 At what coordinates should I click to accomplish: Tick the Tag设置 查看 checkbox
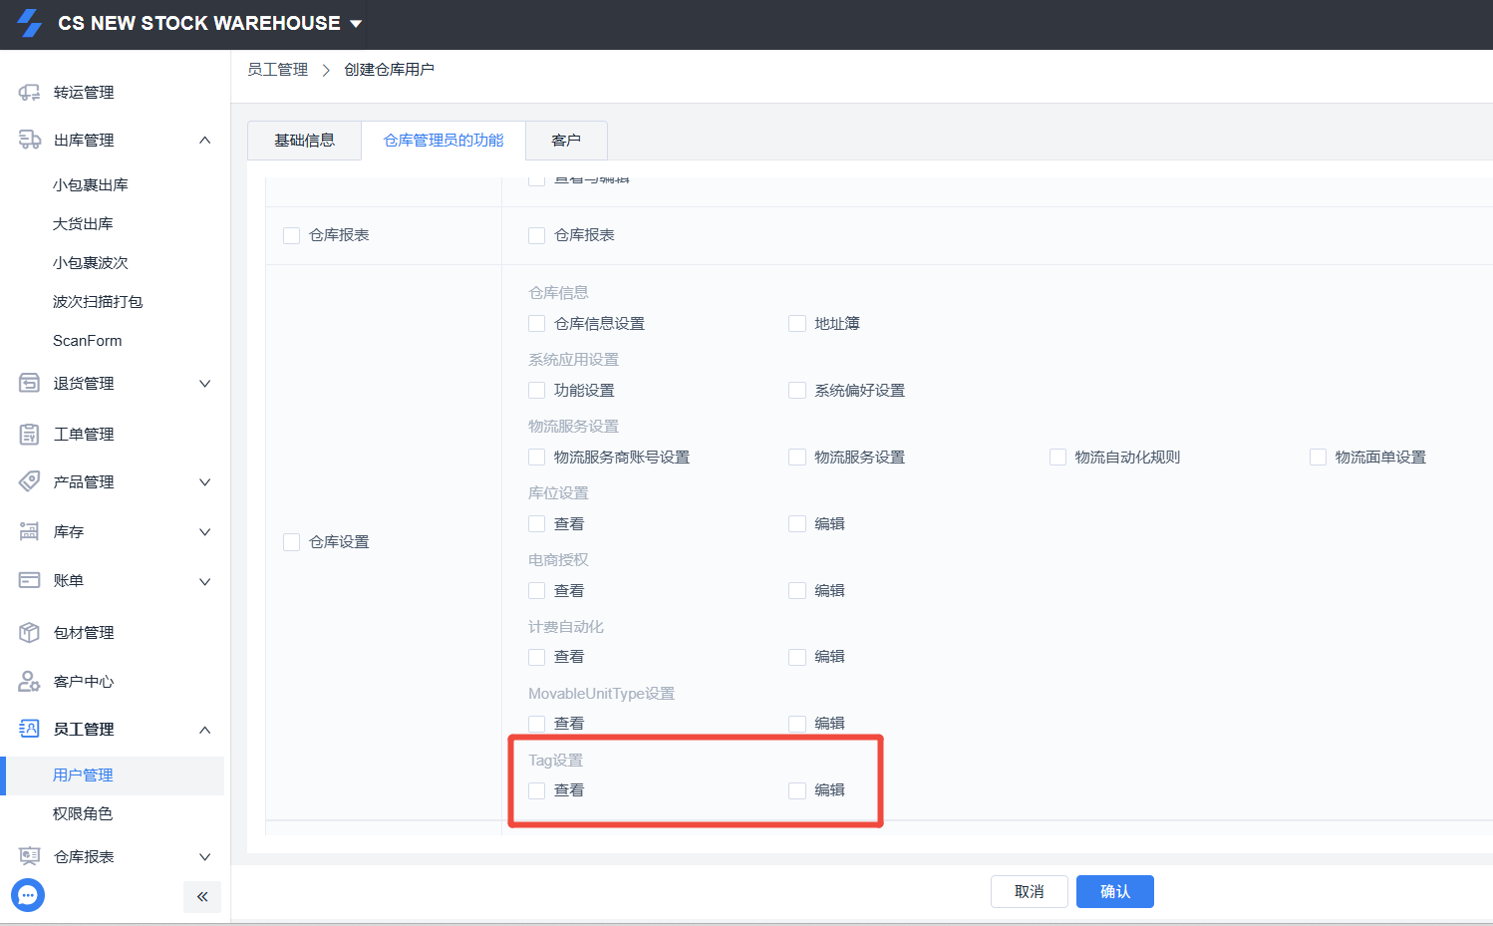pos(536,790)
